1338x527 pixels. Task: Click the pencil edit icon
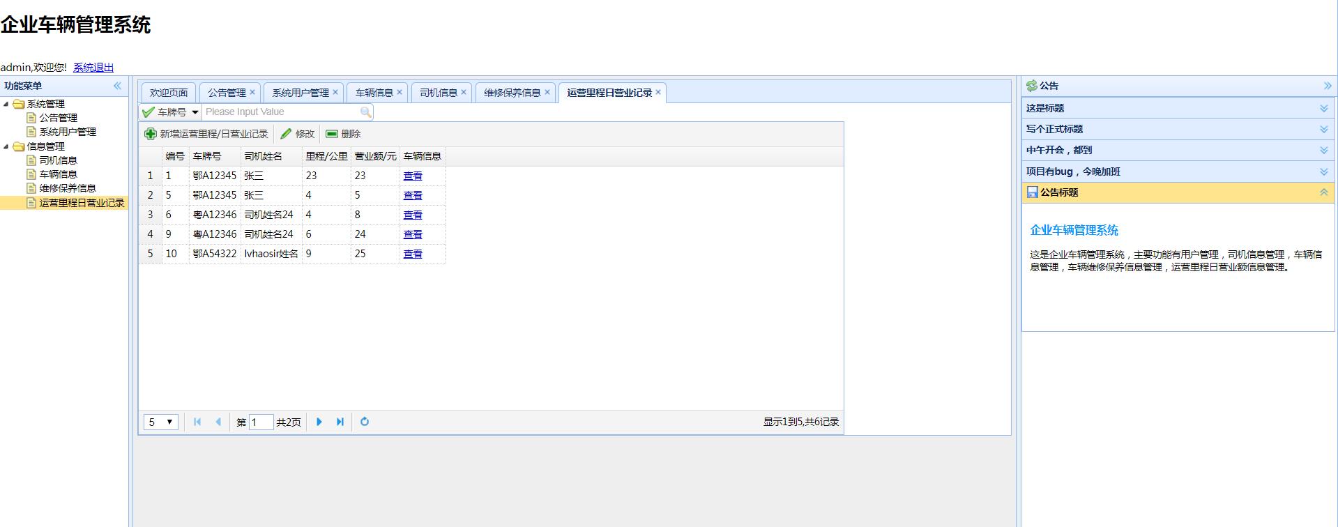click(286, 134)
